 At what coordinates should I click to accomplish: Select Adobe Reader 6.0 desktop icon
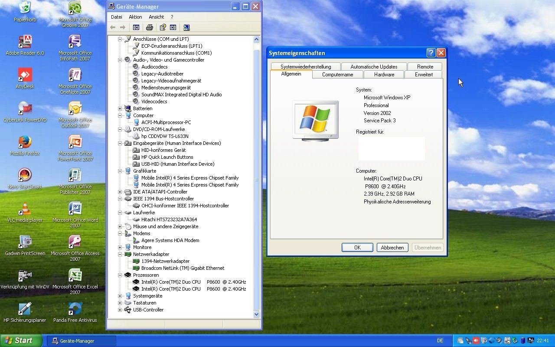click(25, 45)
